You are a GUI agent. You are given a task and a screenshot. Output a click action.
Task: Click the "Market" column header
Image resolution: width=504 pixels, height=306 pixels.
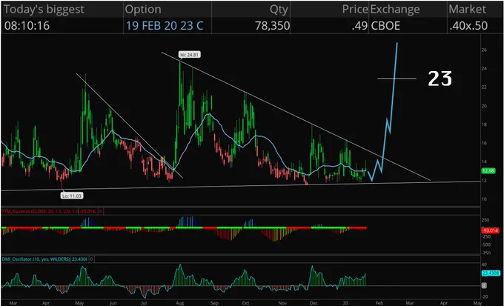coord(467,9)
